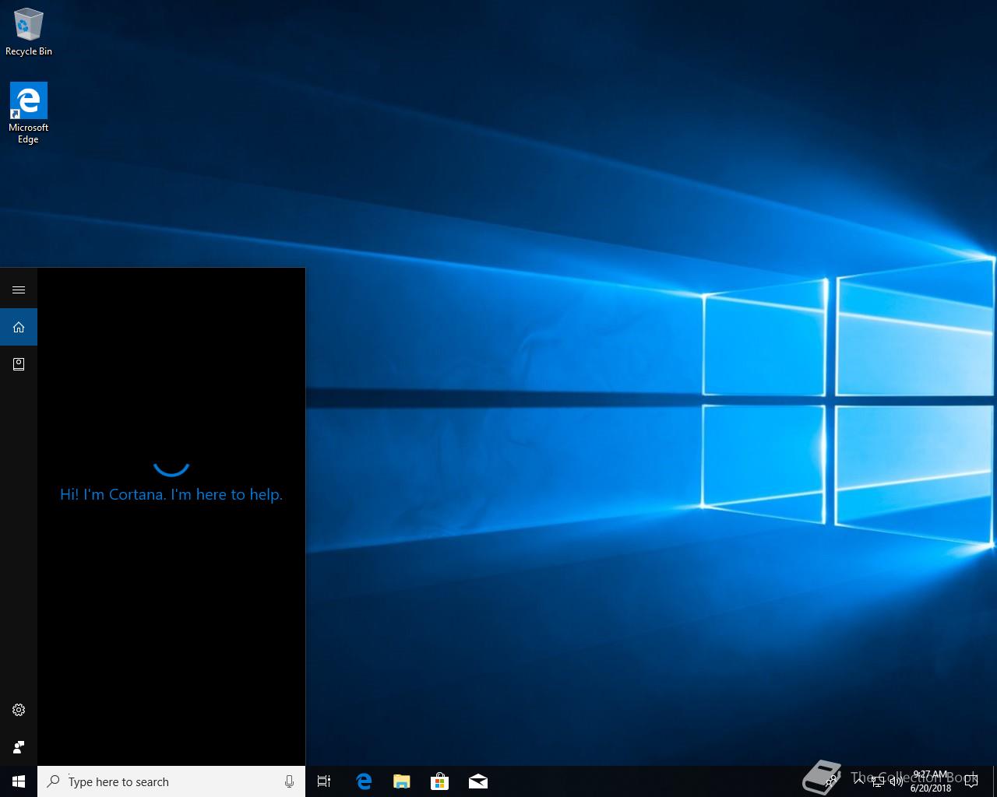Viewport: 997px width, 797px height.
Task: Open the People icon in system tray
Action: point(832,781)
